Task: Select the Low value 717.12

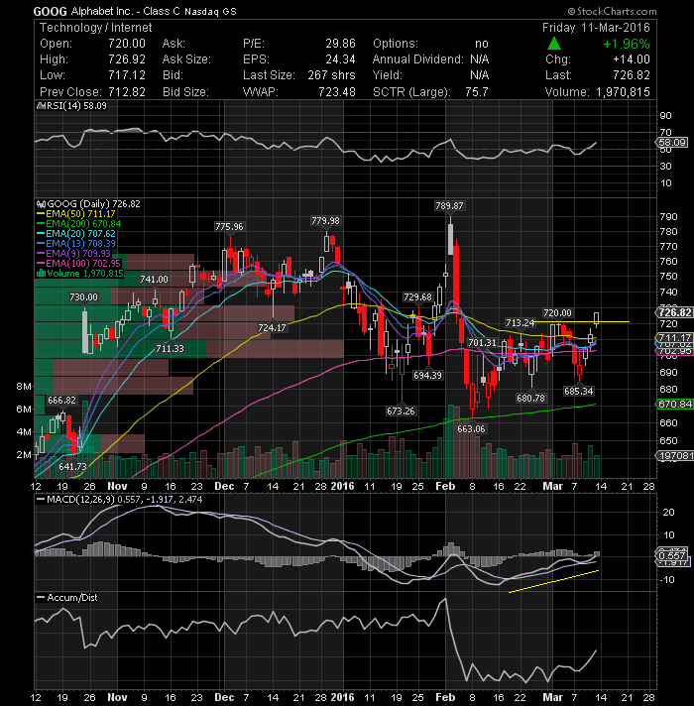Action: click(x=127, y=75)
